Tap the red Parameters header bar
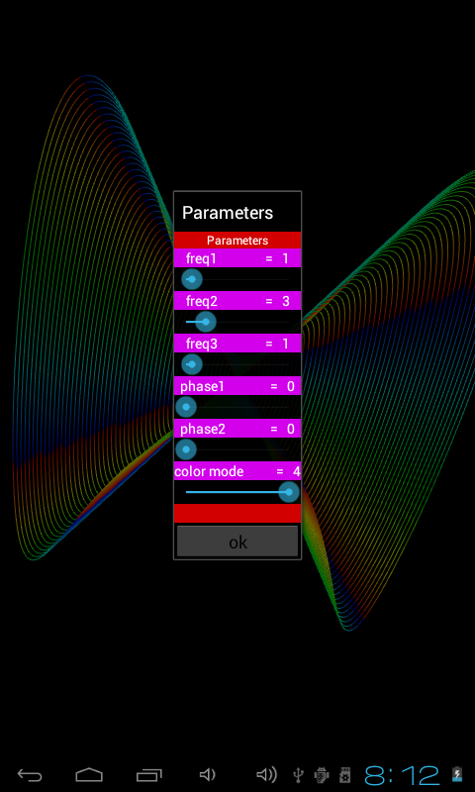This screenshot has width=475, height=792. (237, 241)
